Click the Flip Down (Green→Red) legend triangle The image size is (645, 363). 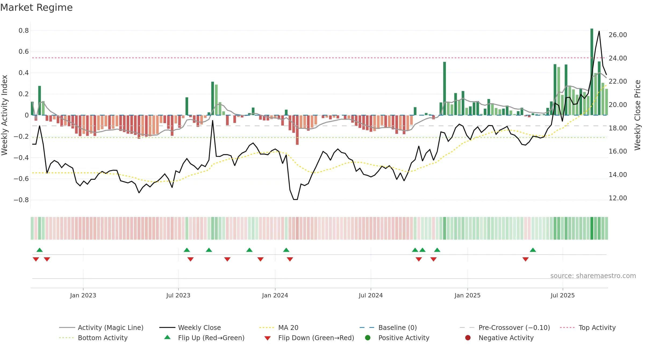coord(267,338)
